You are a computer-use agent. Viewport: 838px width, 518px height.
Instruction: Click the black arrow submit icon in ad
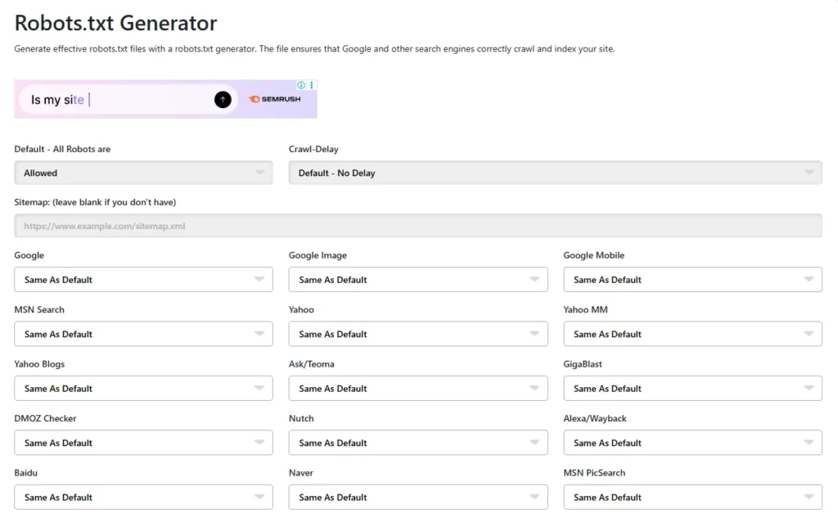(x=223, y=100)
